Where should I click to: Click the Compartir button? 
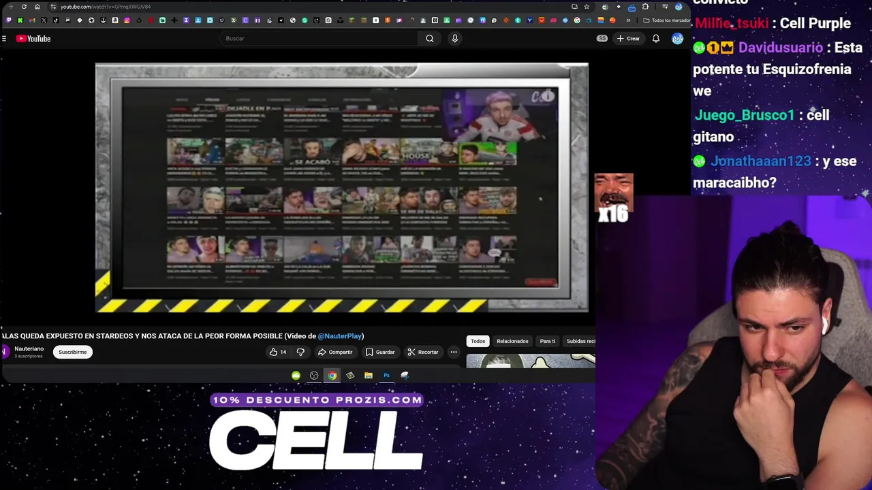click(x=334, y=352)
